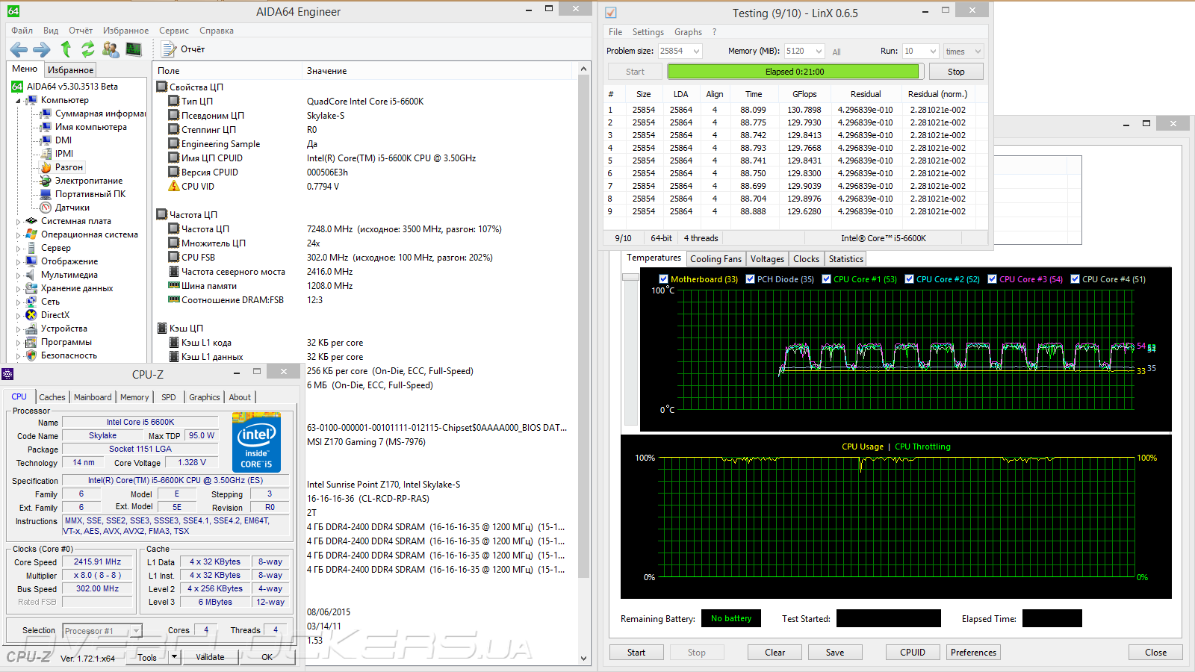Click the AIDA64 back navigation arrow

click(19, 49)
